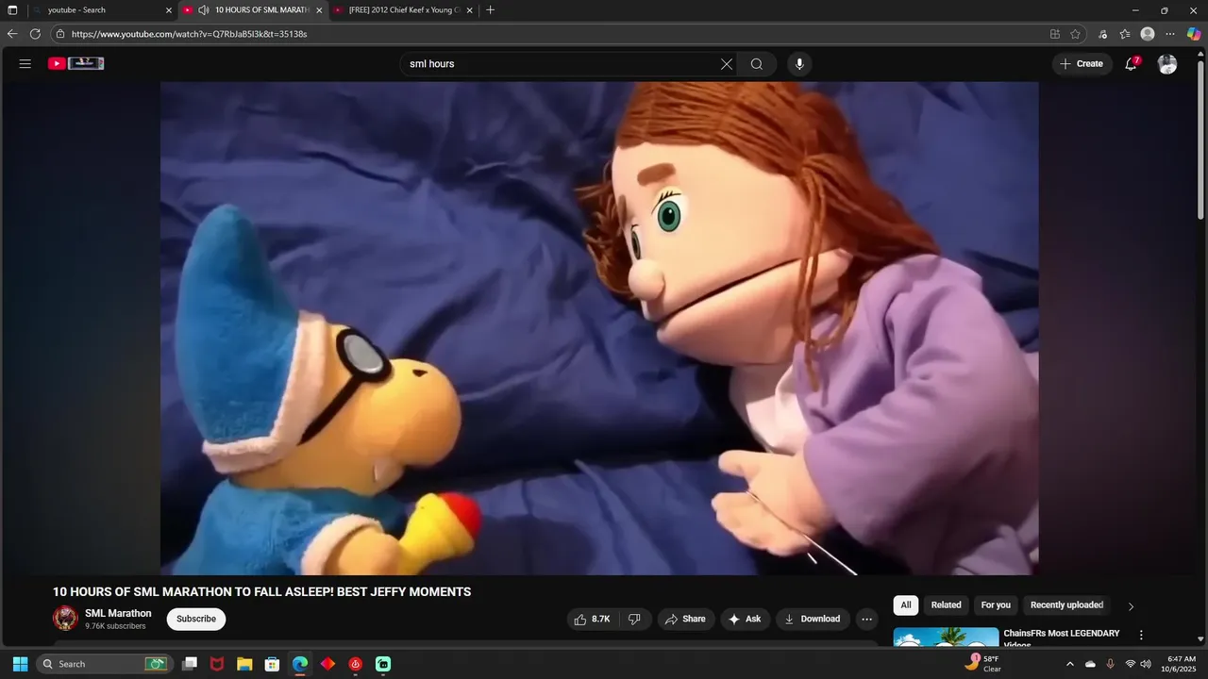
Task: Open the YouTube guide hamburger menu
Action: [x=25, y=64]
